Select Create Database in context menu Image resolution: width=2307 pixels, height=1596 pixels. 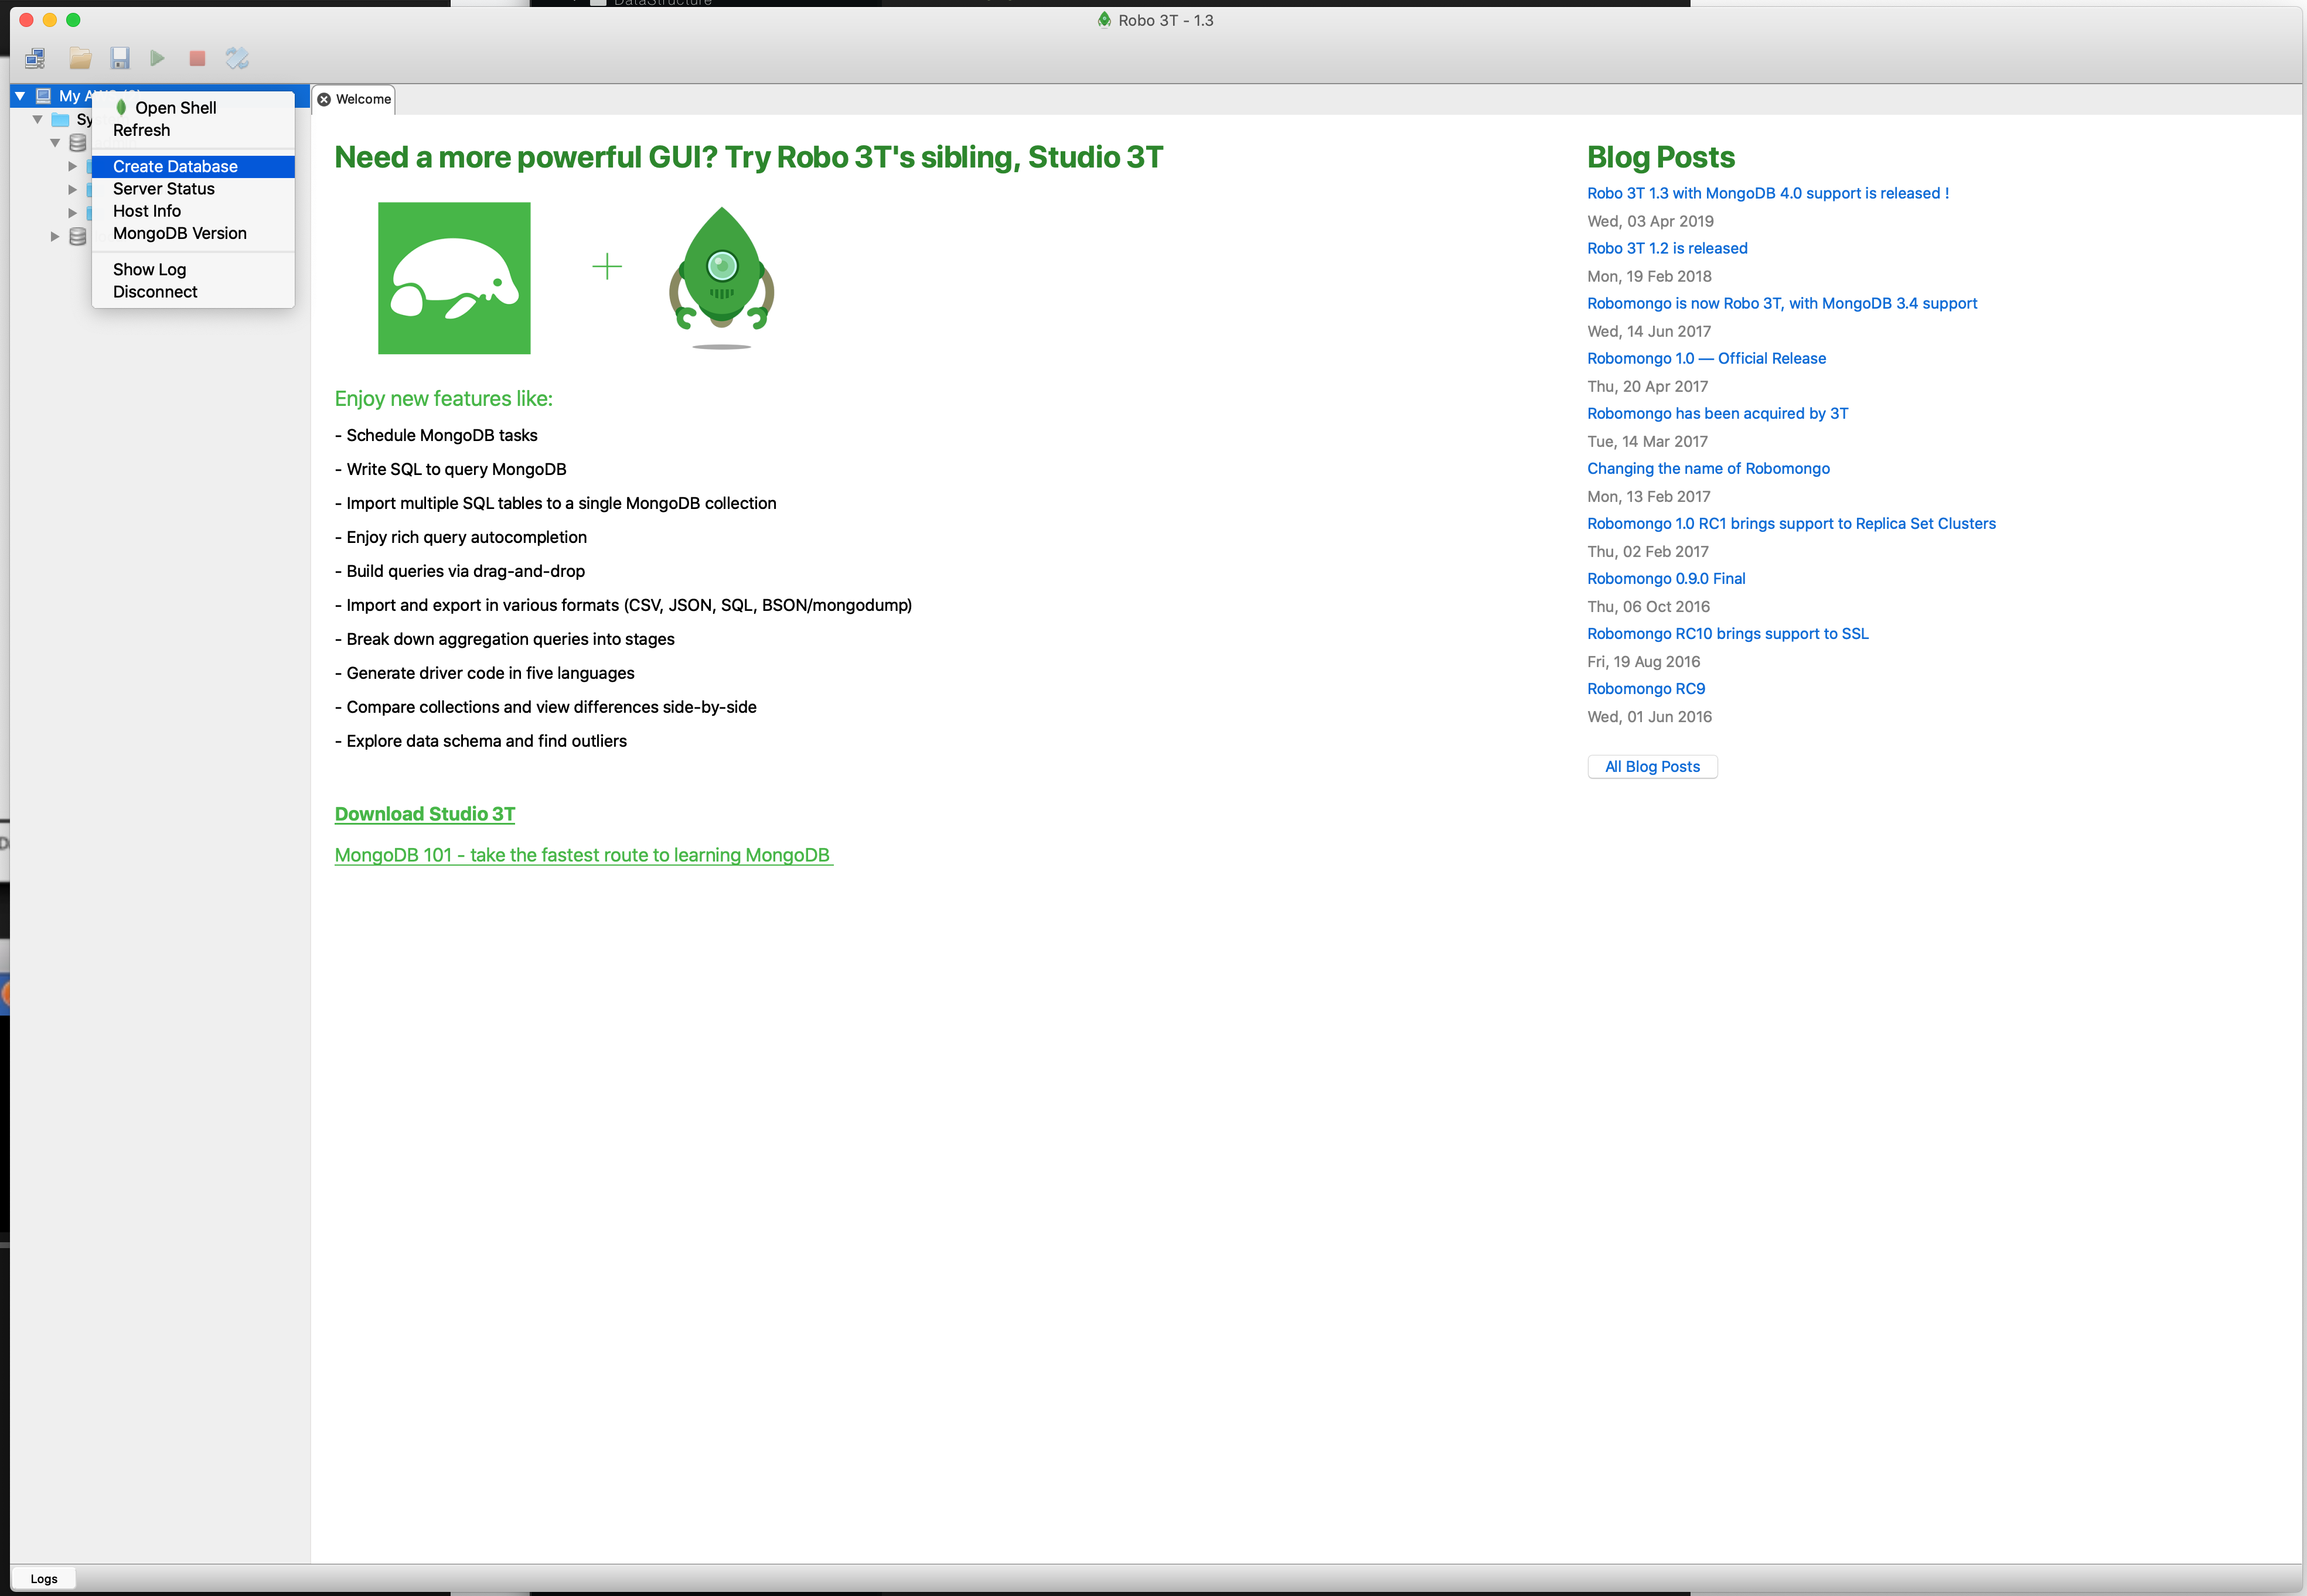(x=175, y=166)
